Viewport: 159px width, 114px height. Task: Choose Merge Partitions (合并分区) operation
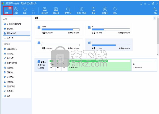(17, 53)
